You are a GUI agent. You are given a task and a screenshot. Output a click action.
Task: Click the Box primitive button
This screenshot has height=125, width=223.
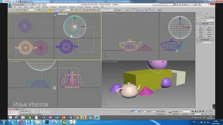pyautogui.click(x=201, y=27)
